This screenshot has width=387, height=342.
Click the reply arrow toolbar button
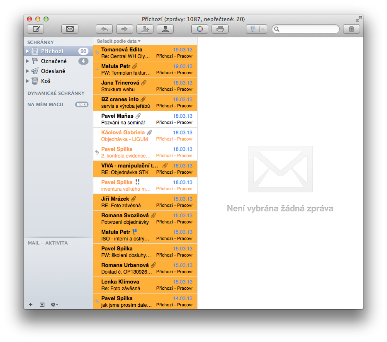[x=104, y=29]
